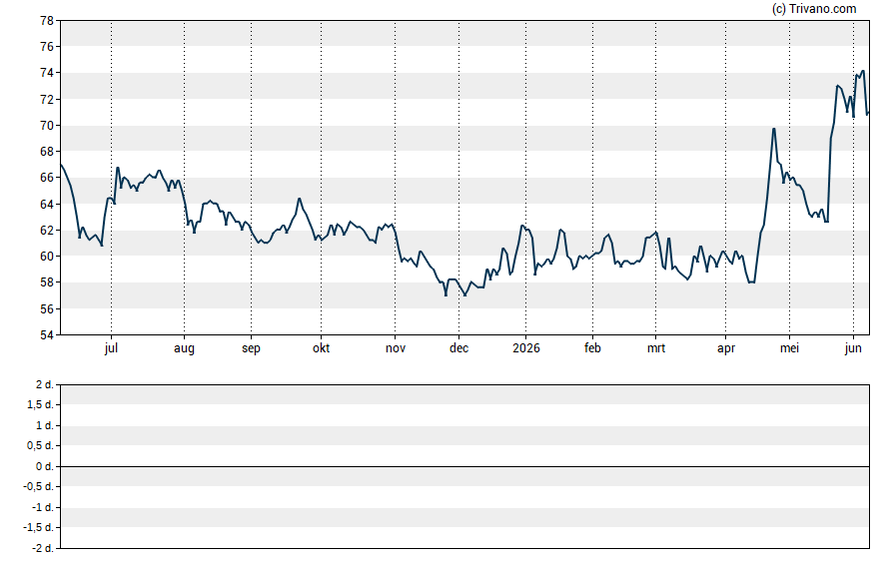
Task: Click the '2 d.' lower axis label
Action: (44, 385)
